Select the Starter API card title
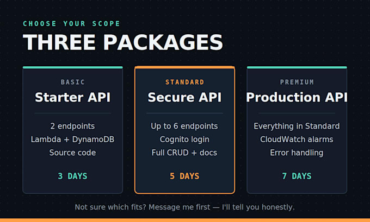The height and width of the screenshot is (222, 370). 73,97
